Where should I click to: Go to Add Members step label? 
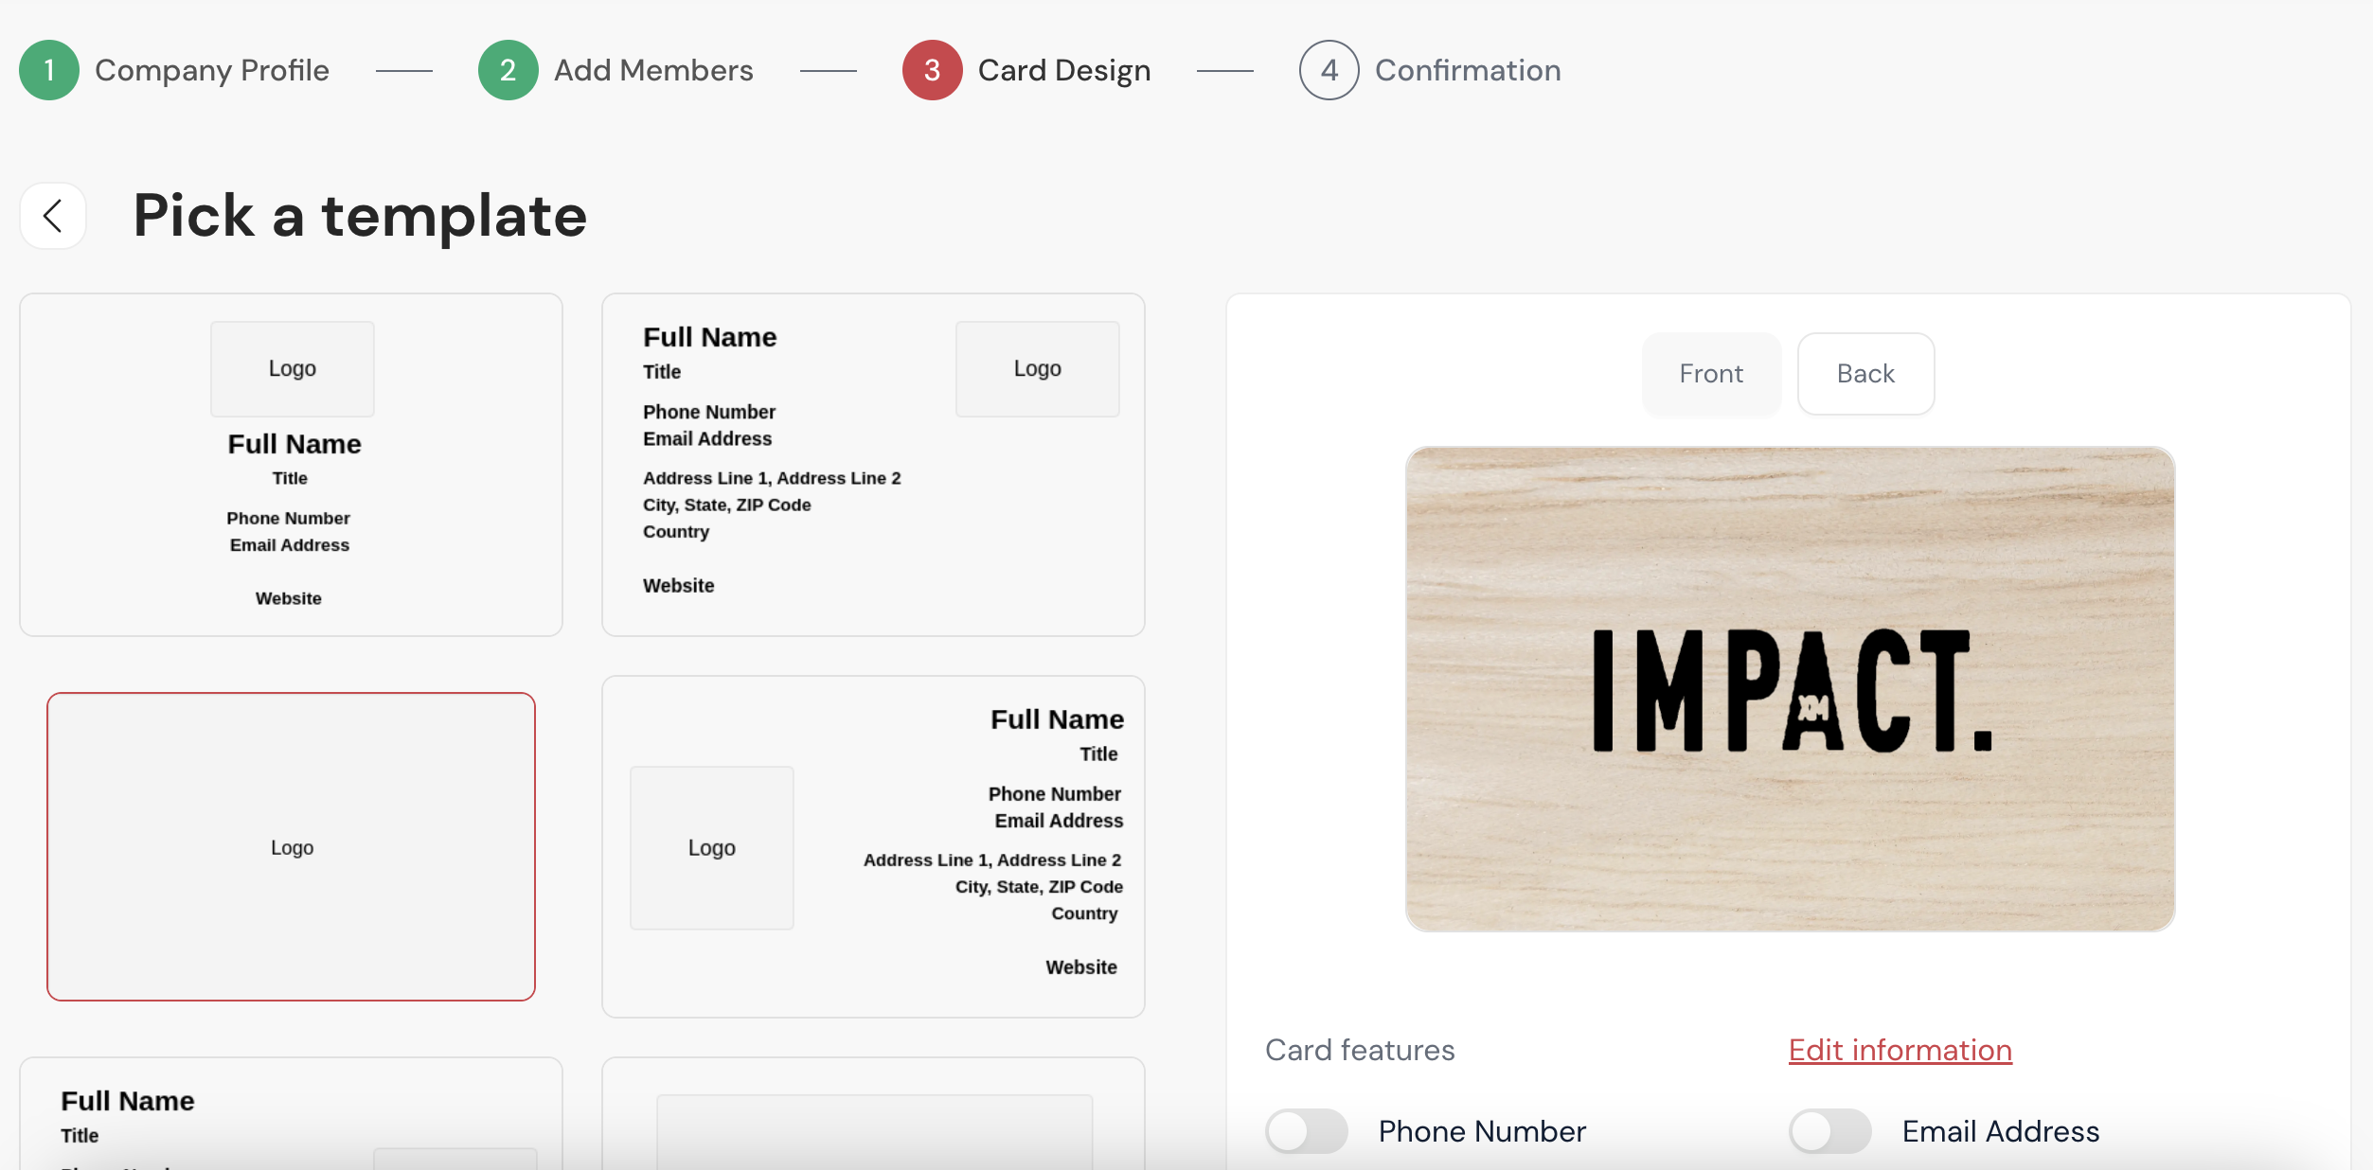coord(653,70)
